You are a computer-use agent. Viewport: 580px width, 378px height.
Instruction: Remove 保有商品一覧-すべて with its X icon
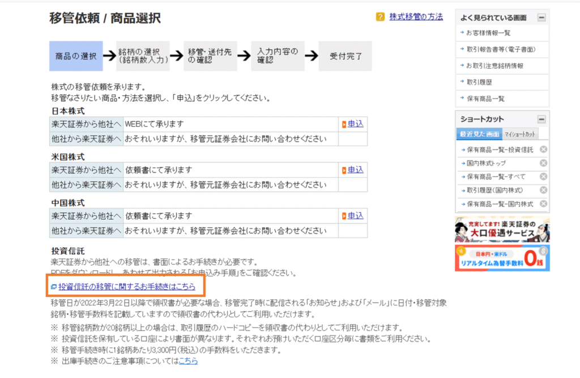click(543, 177)
